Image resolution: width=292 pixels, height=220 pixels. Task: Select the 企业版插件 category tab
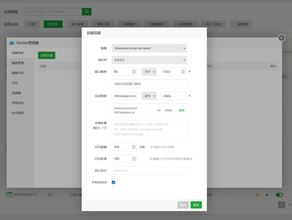185,24
